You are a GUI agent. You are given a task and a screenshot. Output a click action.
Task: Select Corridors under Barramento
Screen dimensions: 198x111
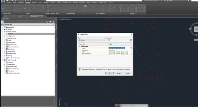pos(11,49)
